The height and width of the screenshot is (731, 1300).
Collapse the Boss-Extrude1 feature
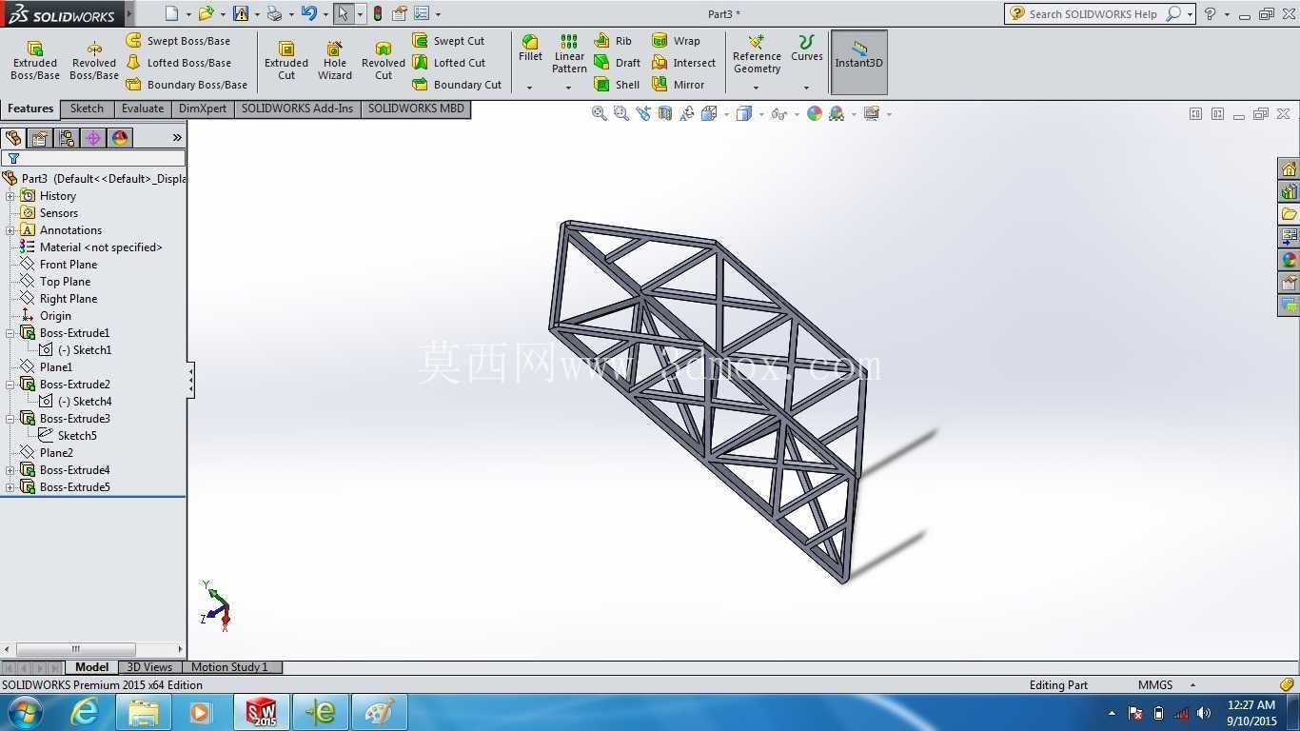pos(10,333)
